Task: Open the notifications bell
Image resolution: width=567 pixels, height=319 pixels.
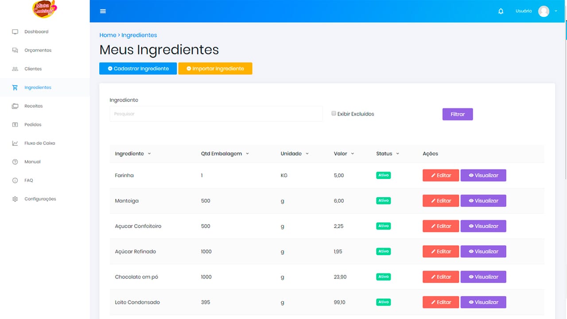Action: click(x=501, y=11)
